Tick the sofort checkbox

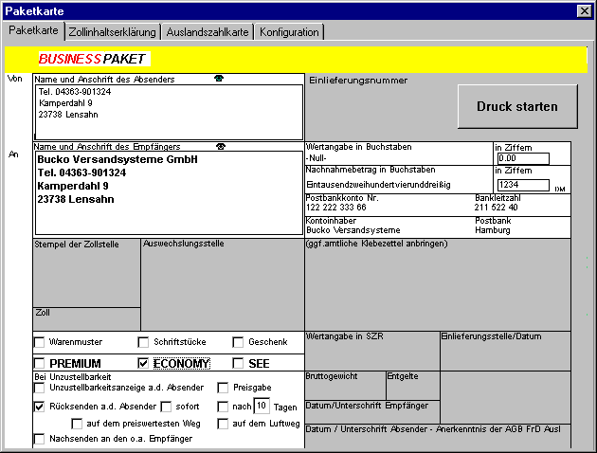coord(166,407)
